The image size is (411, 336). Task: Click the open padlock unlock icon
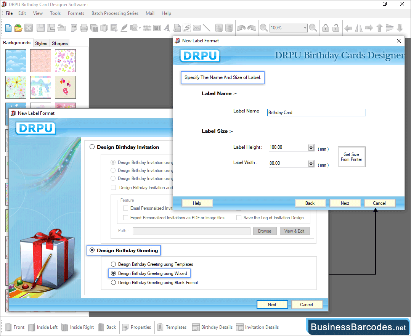click(x=336, y=28)
